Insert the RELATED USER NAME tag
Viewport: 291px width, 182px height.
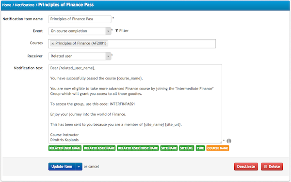point(99,148)
